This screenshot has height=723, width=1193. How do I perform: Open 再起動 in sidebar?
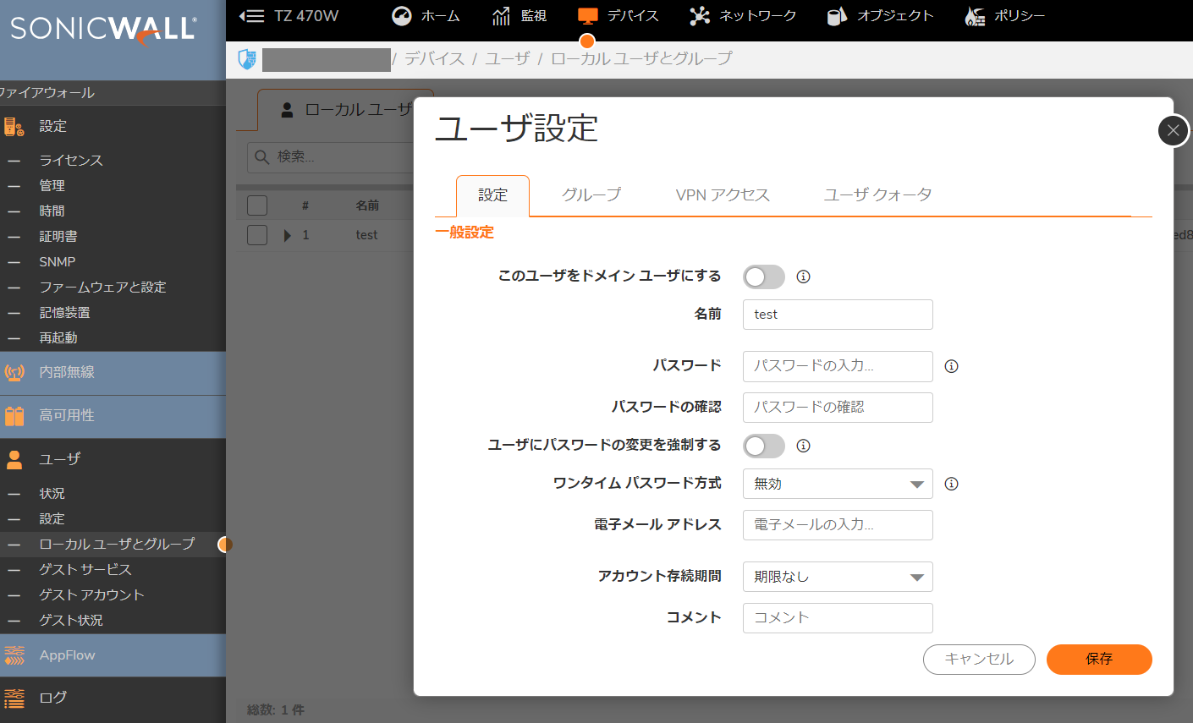tap(58, 338)
